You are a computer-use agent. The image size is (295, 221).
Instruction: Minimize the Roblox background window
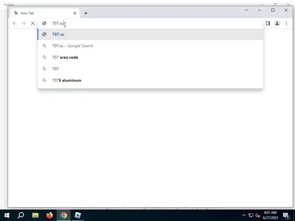(x=262, y=5)
